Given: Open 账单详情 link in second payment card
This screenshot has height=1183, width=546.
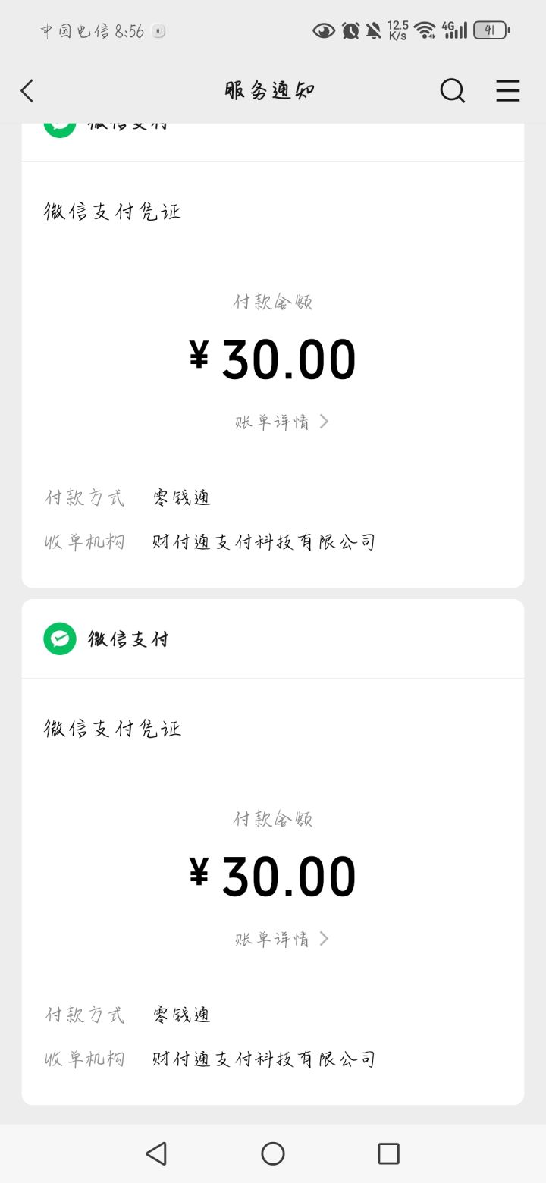Looking at the screenshot, I should [272, 939].
